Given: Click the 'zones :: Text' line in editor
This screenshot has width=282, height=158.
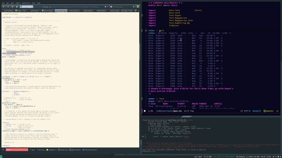Looking at the screenshot, I should tap(156, 98).
